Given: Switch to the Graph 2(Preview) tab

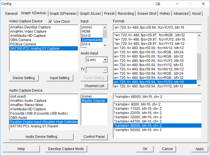Looking at the screenshot, I should point(63,13).
